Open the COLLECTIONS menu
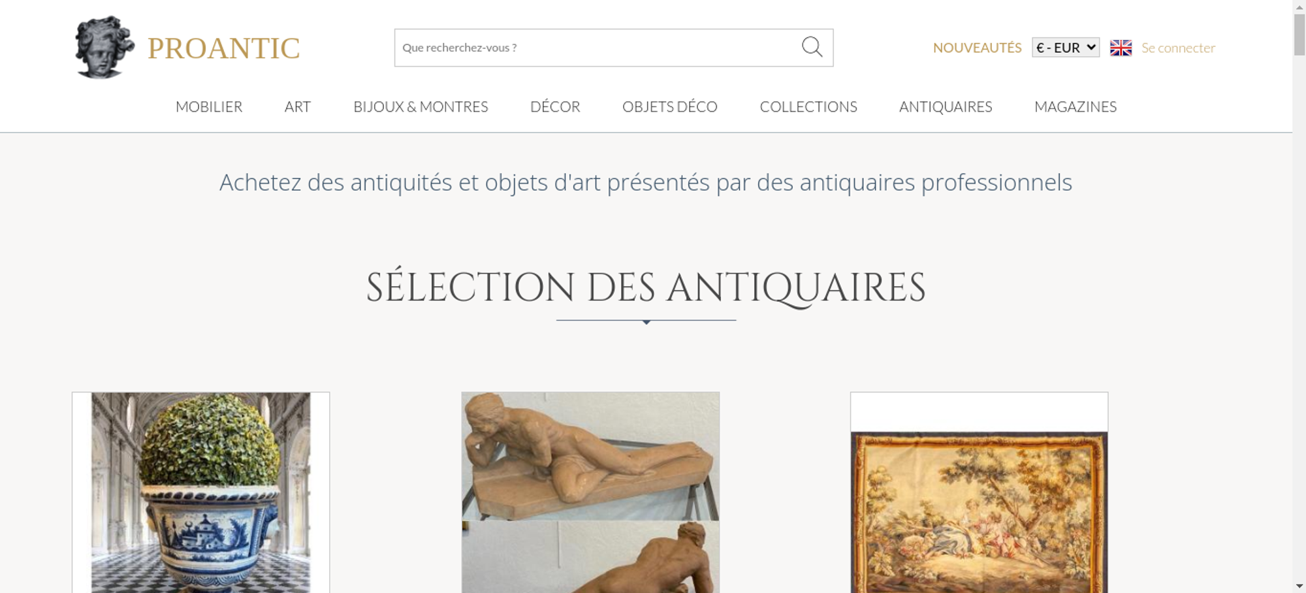This screenshot has height=593, width=1306. click(808, 106)
